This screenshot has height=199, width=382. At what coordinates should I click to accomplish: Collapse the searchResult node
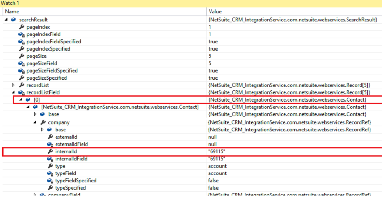tap(6, 19)
